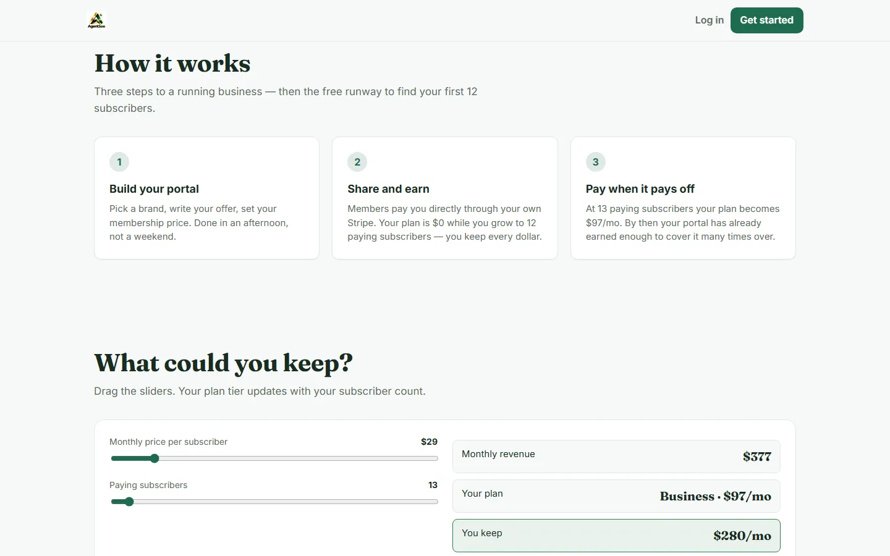Open the Log in link
890x556 pixels.
pos(709,20)
